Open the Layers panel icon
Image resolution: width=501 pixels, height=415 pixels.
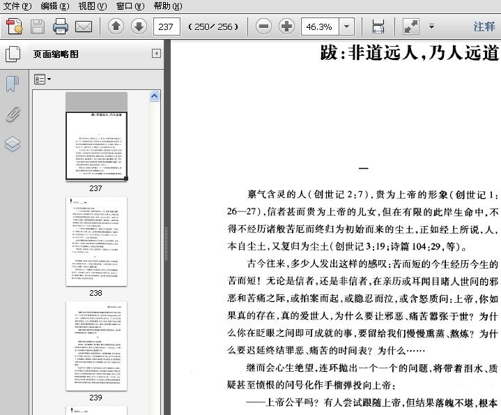click(13, 144)
